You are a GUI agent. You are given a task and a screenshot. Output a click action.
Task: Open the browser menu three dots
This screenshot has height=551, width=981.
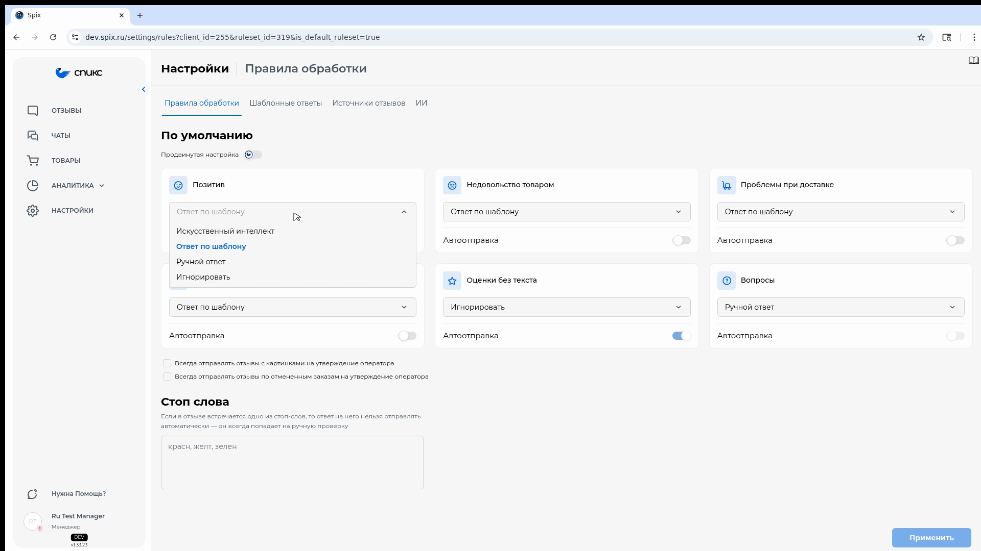tap(974, 37)
